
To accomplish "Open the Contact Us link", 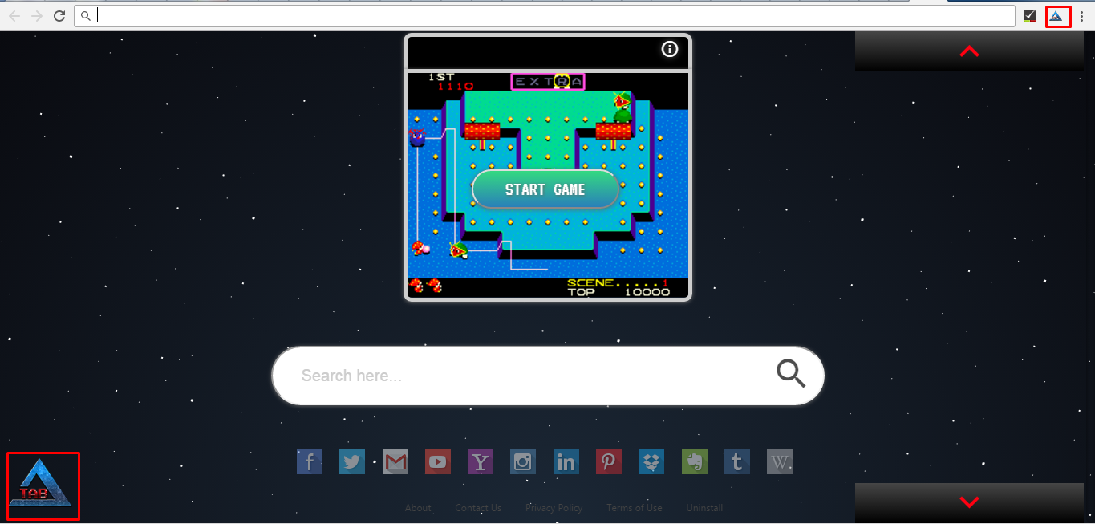I will pyautogui.click(x=478, y=508).
